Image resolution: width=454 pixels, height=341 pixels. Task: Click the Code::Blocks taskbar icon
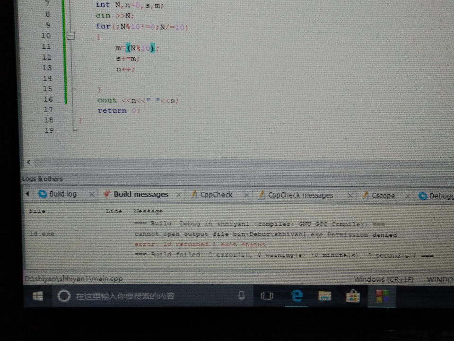tap(382, 296)
